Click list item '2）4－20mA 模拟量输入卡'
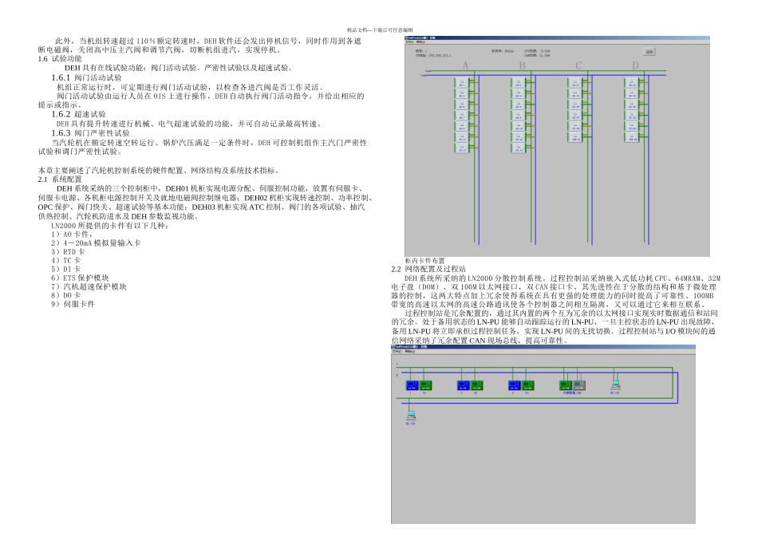The image size is (758, 536). 96,243
